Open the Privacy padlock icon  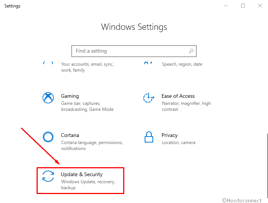pos(149,137)
